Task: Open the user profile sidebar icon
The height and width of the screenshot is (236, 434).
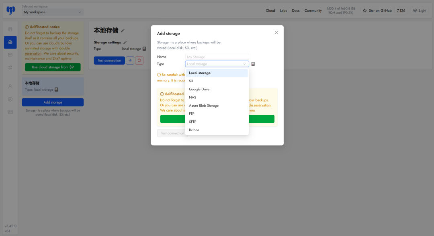Action: click(x=10, y=87)
